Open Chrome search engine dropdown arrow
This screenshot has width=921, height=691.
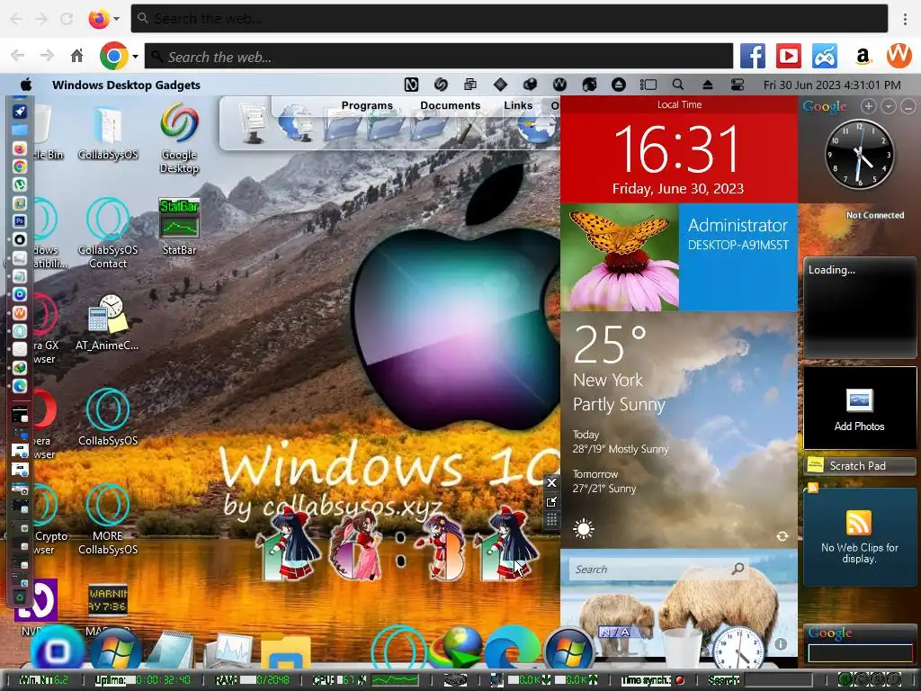[x=135, y=57]
